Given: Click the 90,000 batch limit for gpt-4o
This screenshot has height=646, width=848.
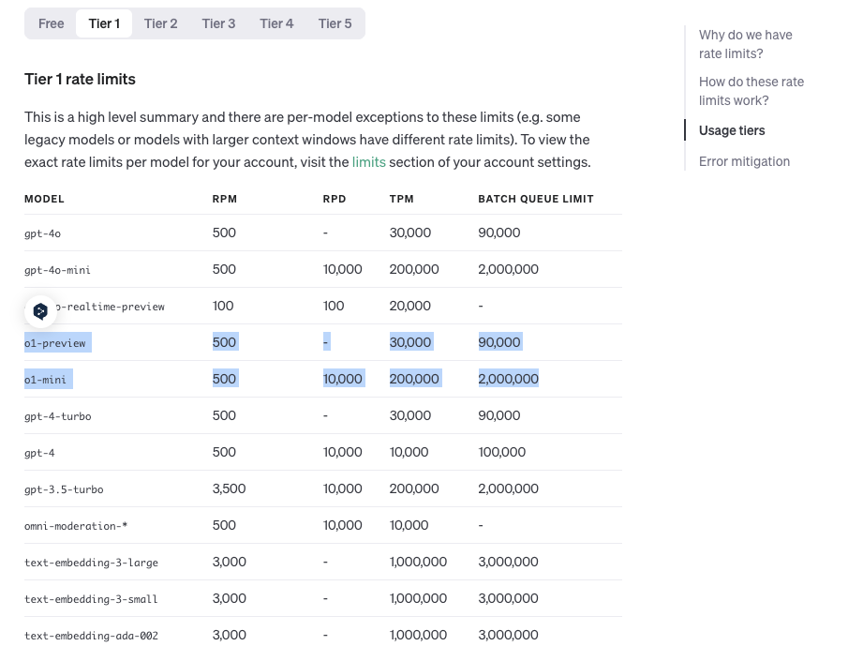Looking at the screenshot, I should pyautogui.click(x=499, y=233).
